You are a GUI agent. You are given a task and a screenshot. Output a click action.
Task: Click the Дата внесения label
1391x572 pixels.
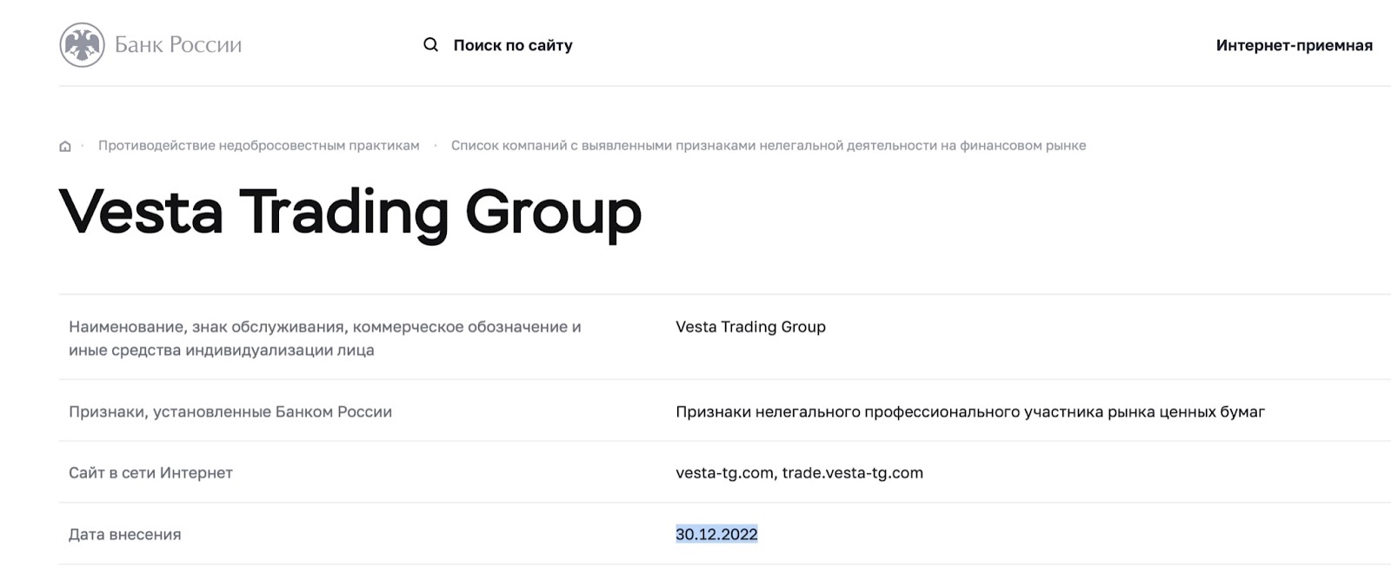pyautogui.click(x=124, y=535)
